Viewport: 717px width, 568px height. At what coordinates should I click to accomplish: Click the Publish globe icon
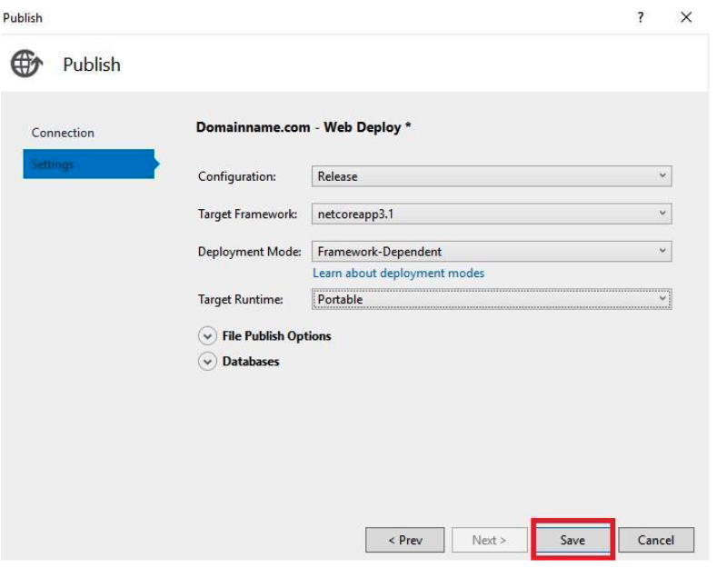tap(26, 64)
